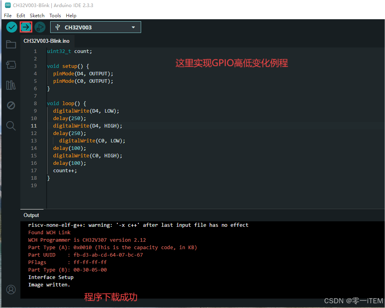The width and height of the screenshot is (385, 308).
Task: Click the 'digitalWrite(D4, LOW);' line
Action: coord(86,111)
